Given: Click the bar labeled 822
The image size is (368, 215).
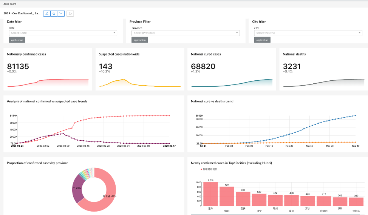Looking at the screenshot, I should 227,196.
